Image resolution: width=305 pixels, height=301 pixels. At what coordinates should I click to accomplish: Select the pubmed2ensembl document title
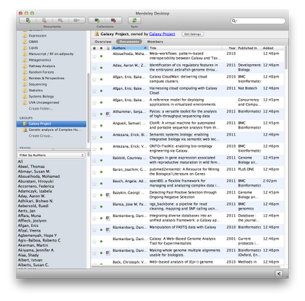coord(184,171)
